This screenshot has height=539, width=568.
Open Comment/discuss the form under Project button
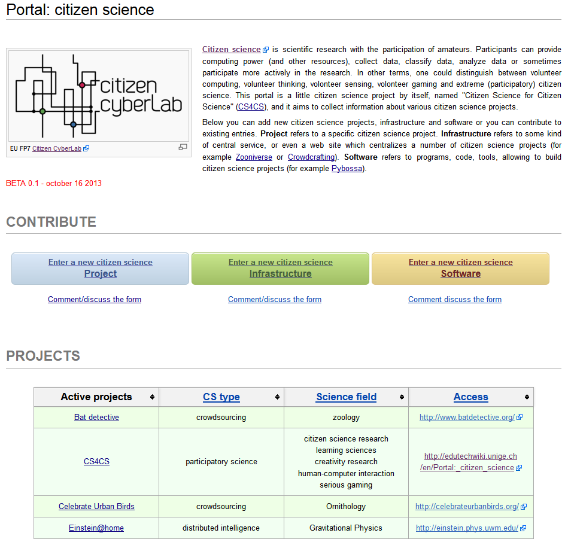(x=95, y=299)
